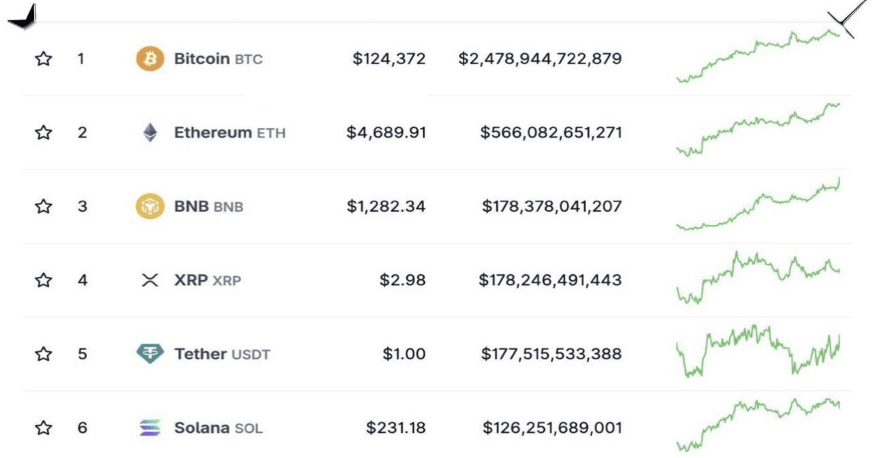874x458 pixels.
Task: Favorite BNB with its star
Action: tap(44, 206)
